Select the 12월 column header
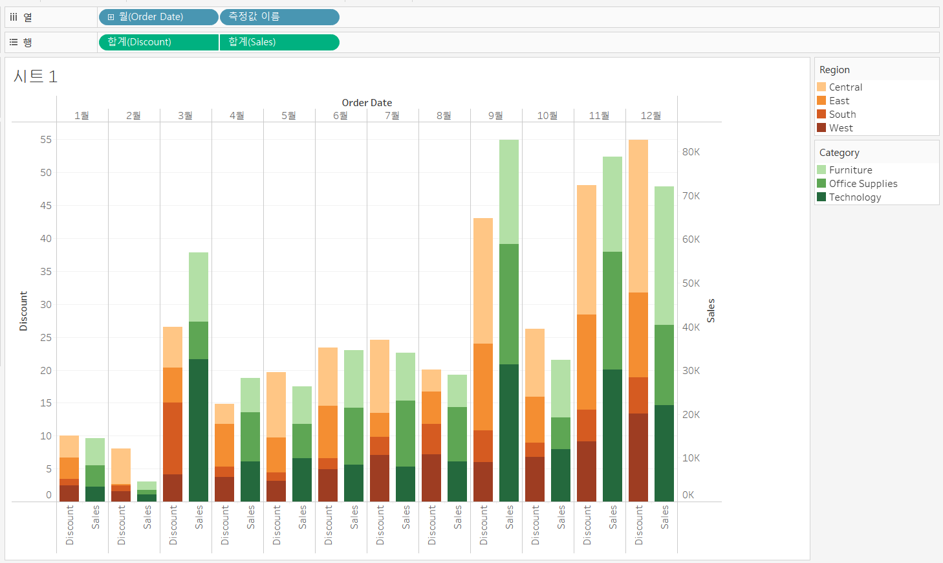Screen dimensions: 943x563 (x=651, y=115)
